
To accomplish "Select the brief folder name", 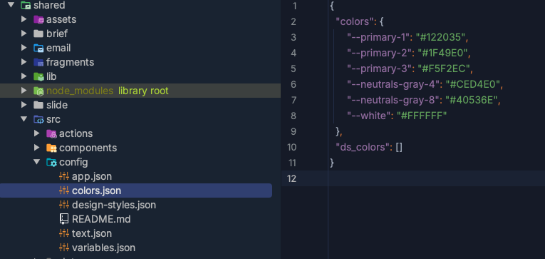I will 57,34.
